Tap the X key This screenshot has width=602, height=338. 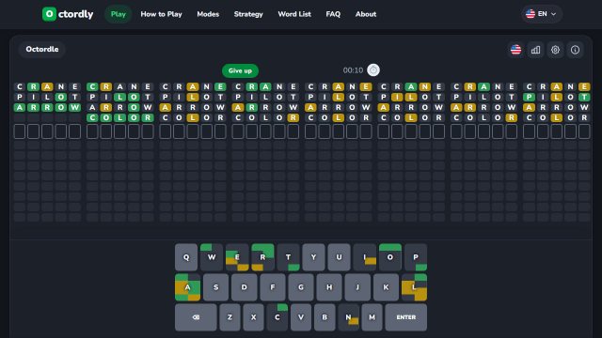click(x=253, y=317)
